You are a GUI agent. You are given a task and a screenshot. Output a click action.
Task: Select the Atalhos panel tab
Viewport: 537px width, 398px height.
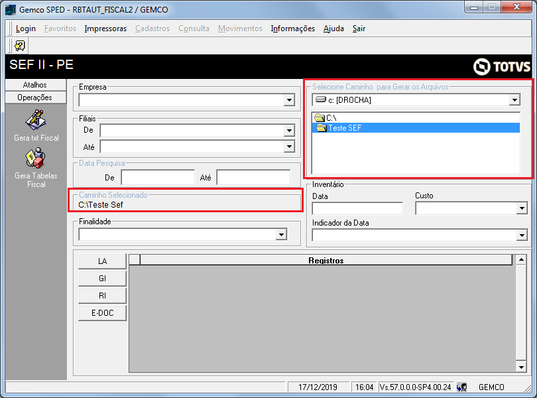click(x=36, y=85)
